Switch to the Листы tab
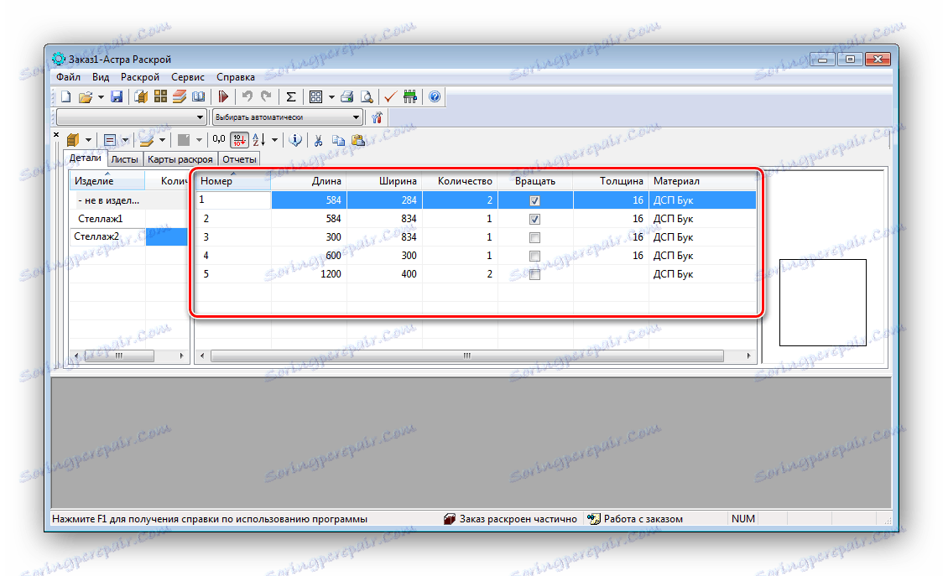Image resolution: width=943 pixels, height=576 pixels. point(124,159)
